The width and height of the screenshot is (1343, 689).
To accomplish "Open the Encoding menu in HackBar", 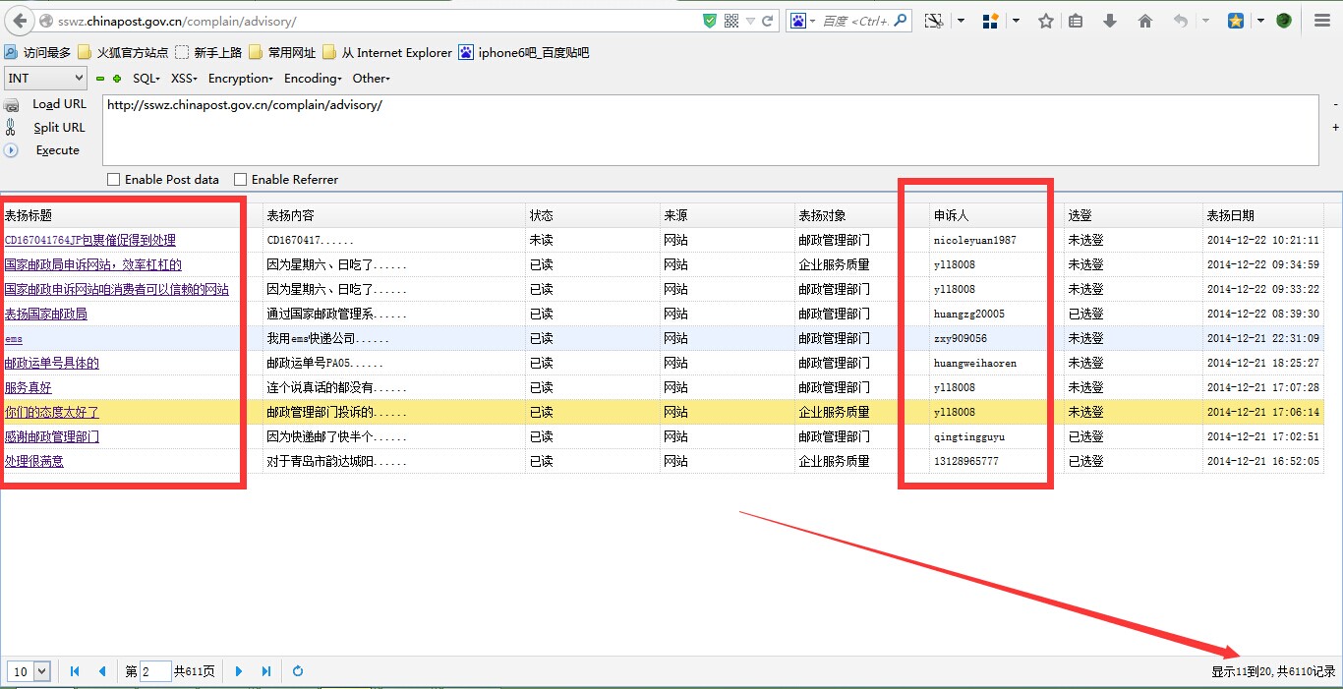I will (x=313, y=79).
